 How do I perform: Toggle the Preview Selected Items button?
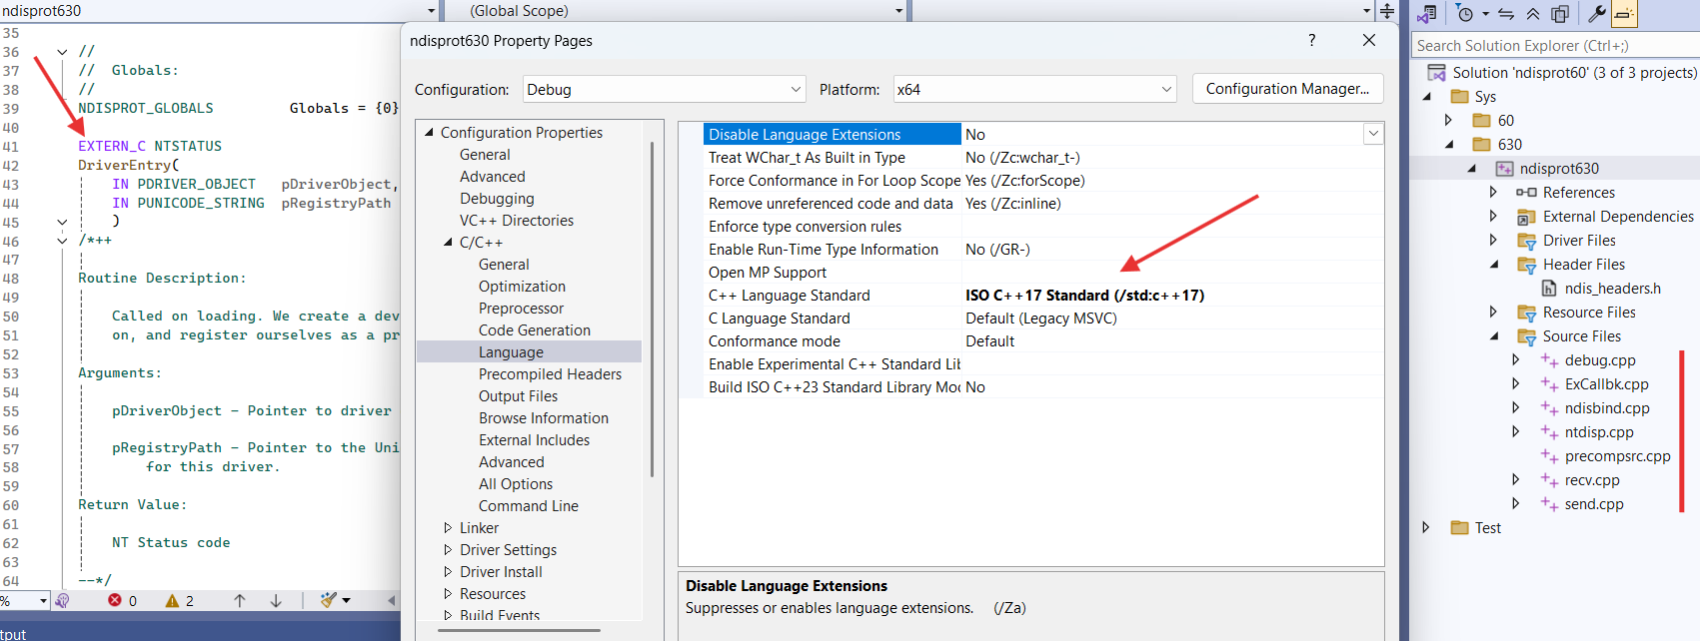[1624, 13]
